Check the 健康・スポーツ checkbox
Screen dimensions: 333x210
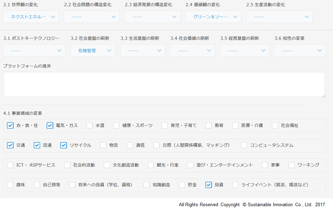tap(117, 125)
